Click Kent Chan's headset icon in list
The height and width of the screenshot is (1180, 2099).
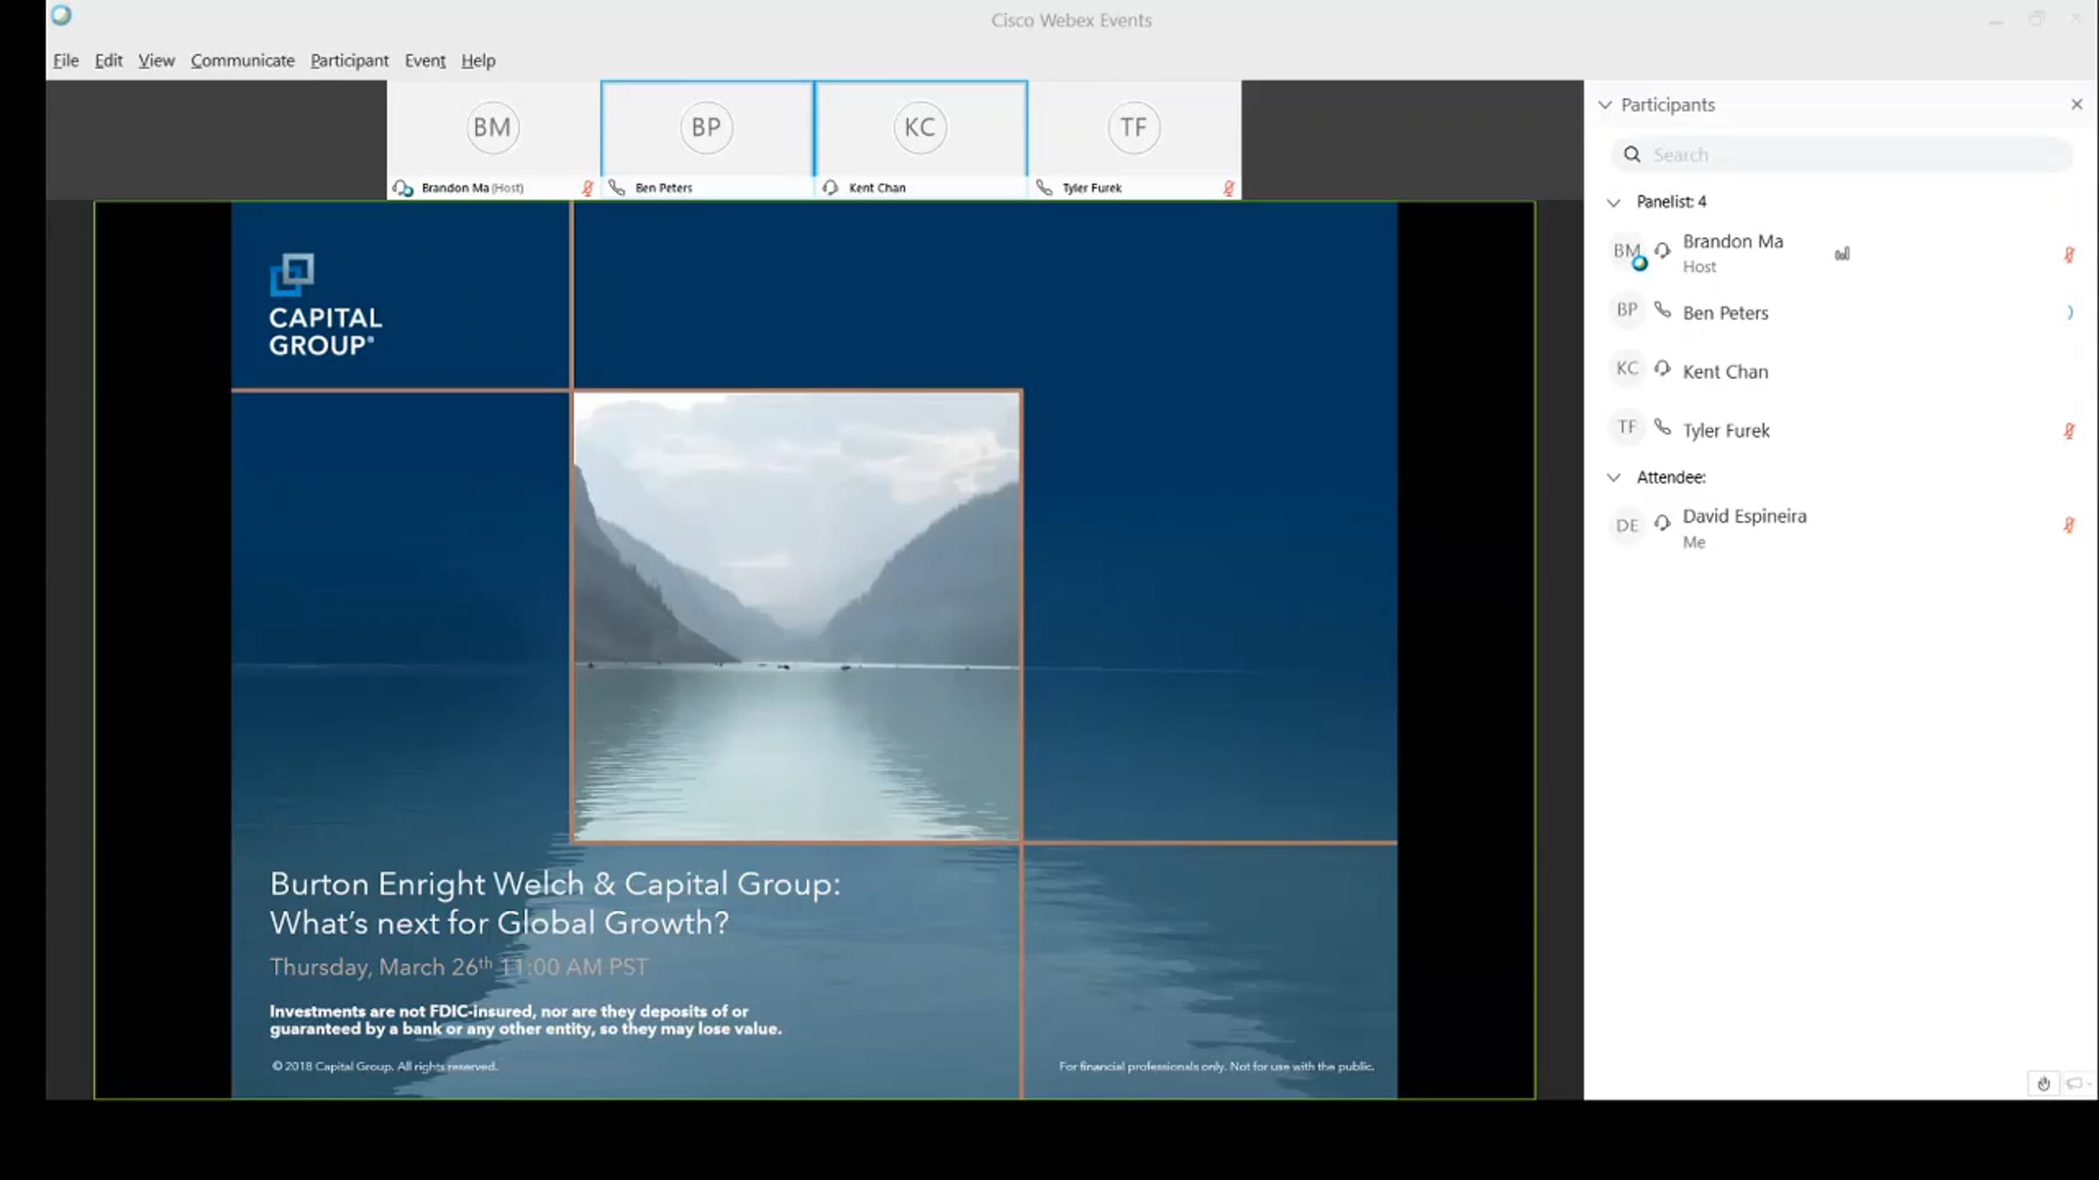(x=1663, y=369)
